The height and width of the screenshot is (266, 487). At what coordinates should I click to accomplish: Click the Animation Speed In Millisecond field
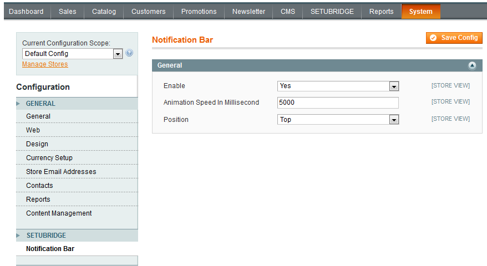338,103
